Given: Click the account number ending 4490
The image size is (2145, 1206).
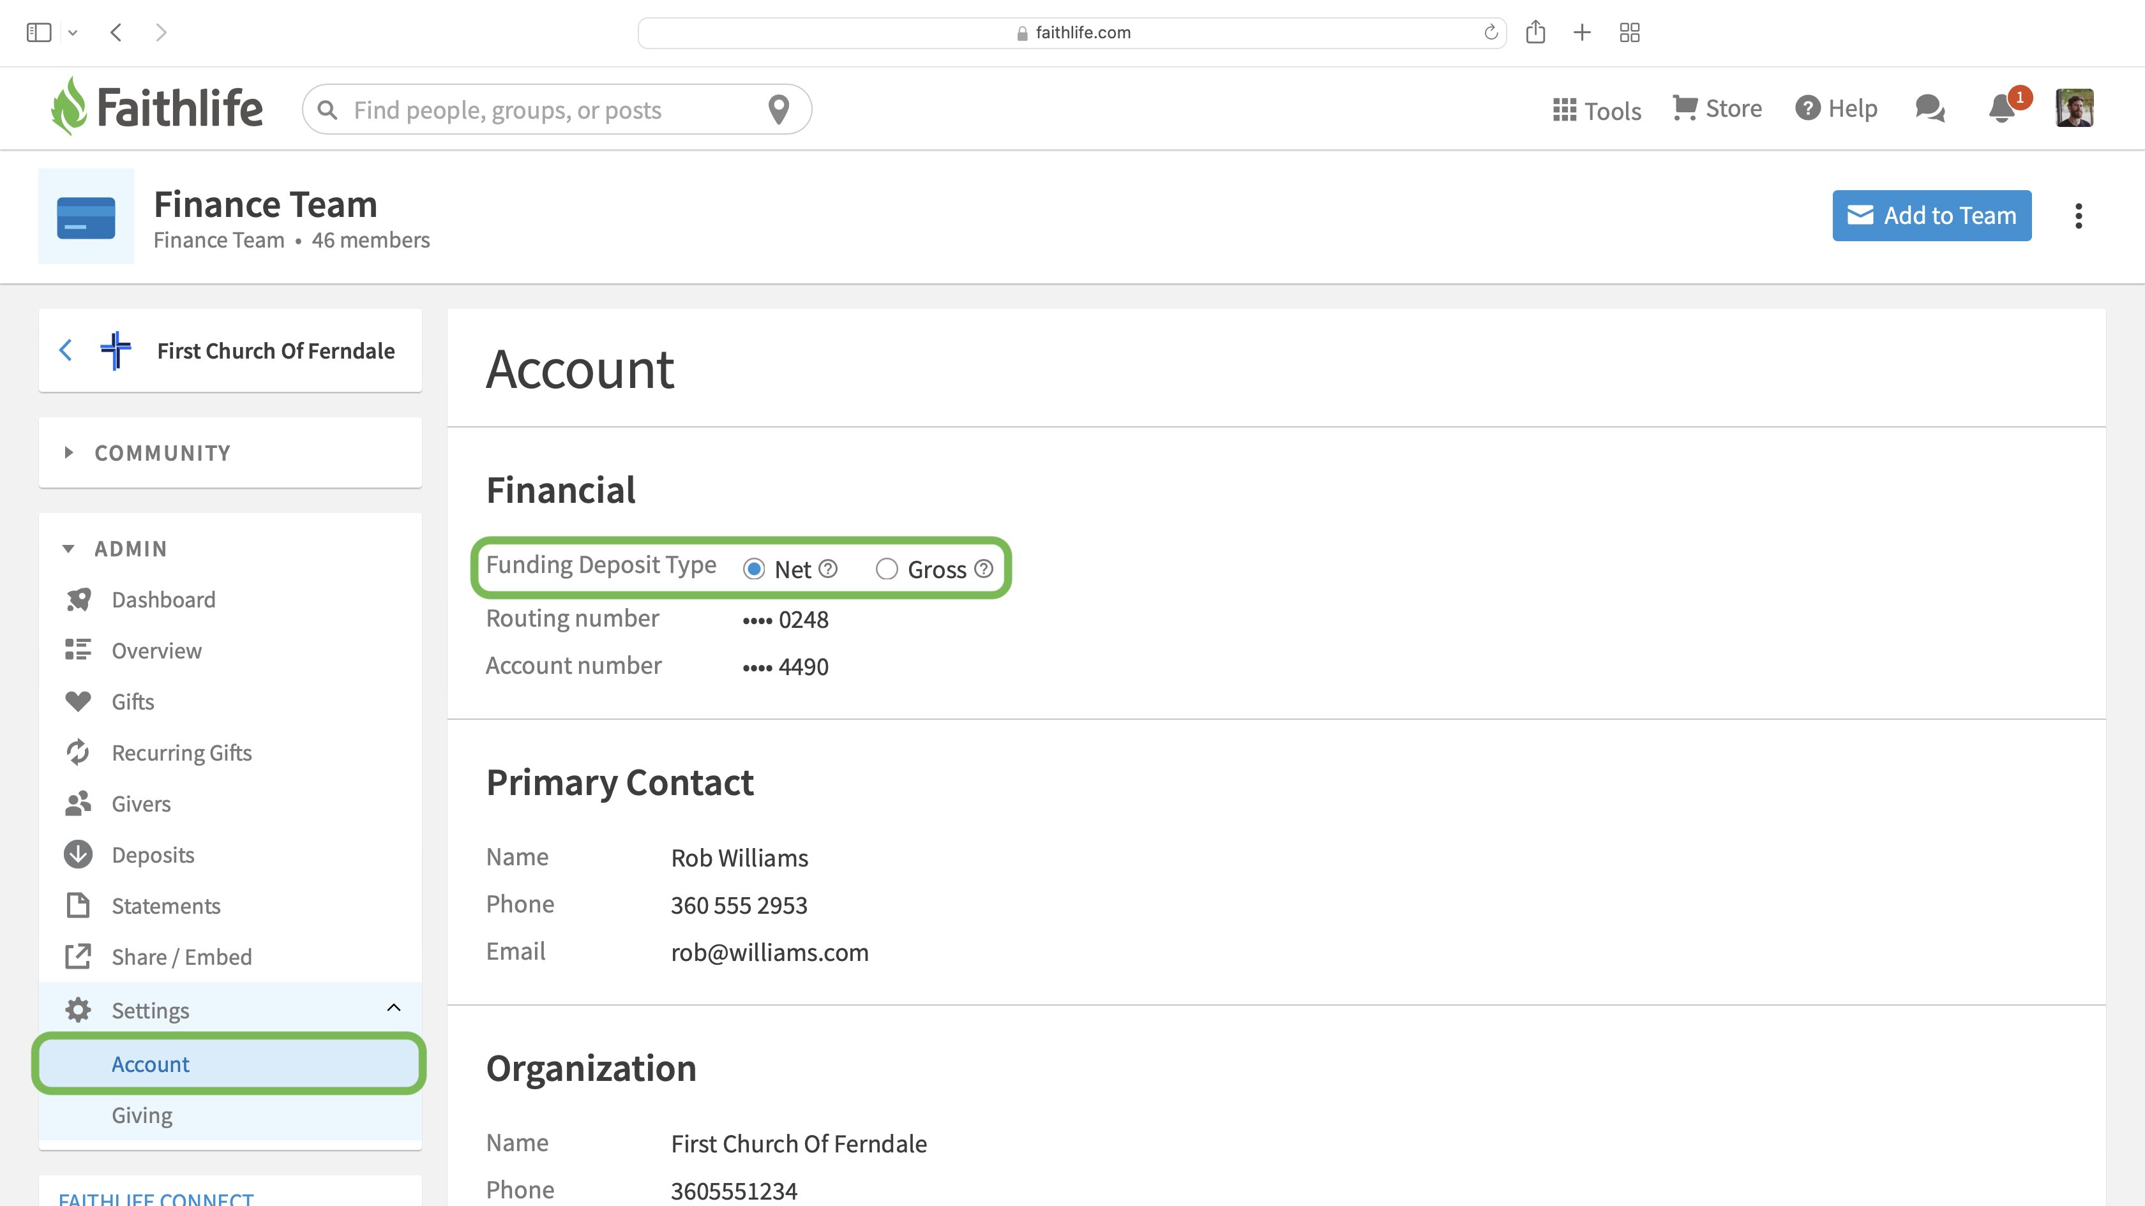Looking at the screenshot, I should tap(785, 667).
